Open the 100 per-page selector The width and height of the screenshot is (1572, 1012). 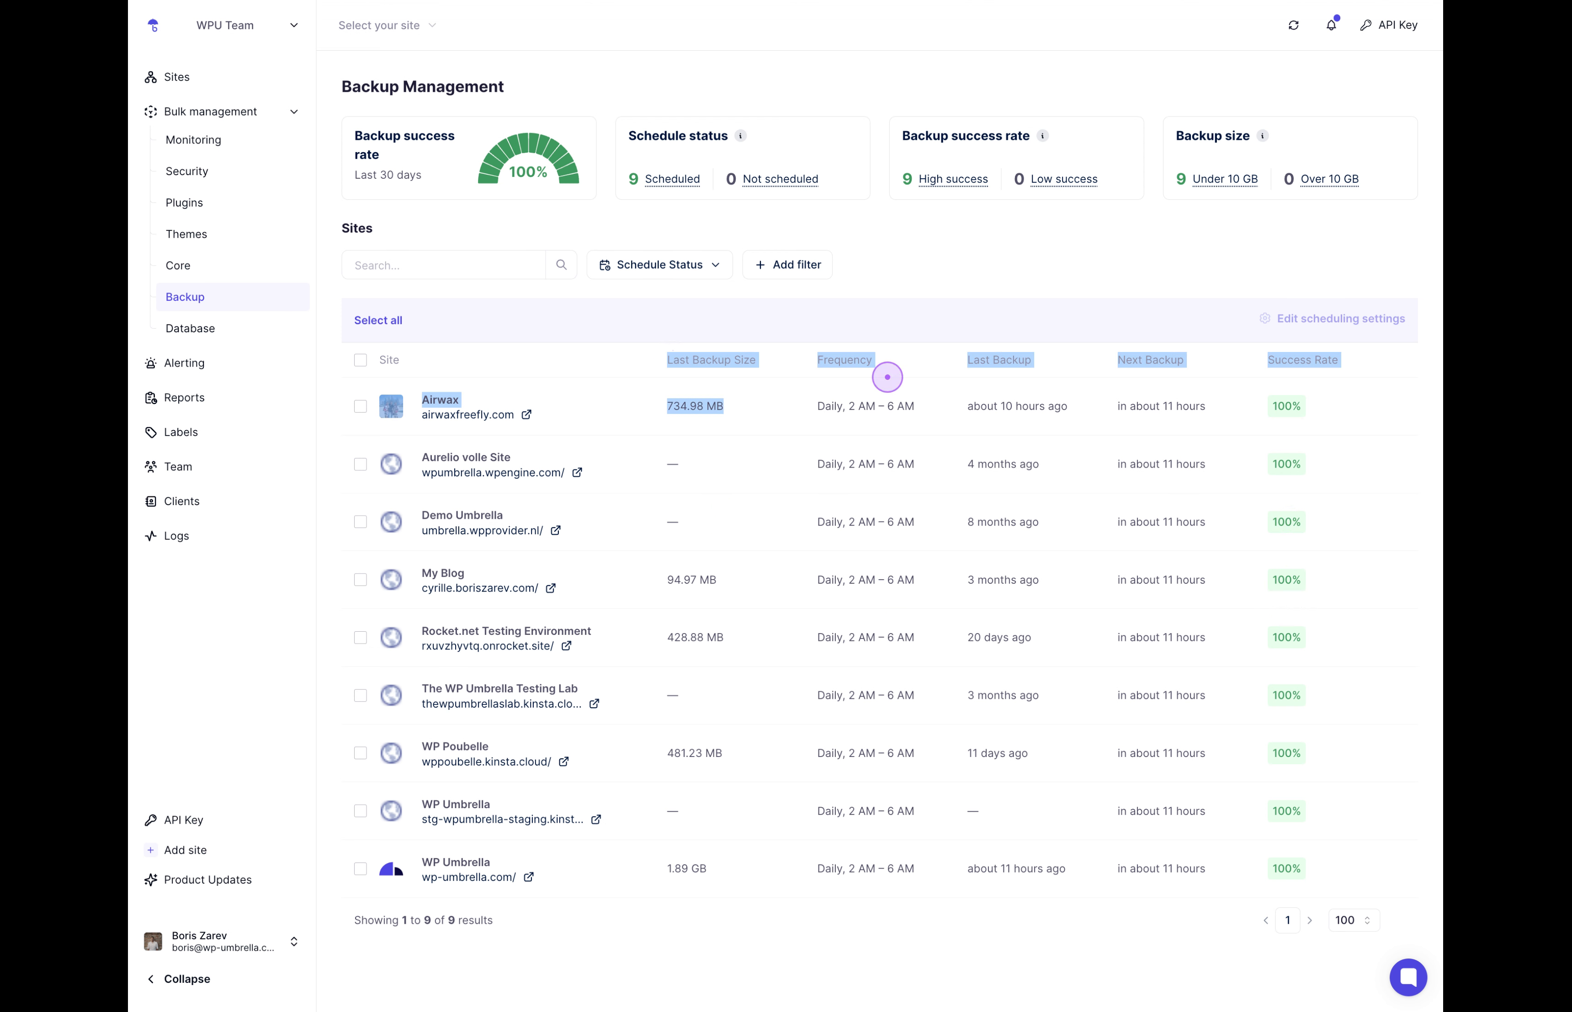(1353, 921)
